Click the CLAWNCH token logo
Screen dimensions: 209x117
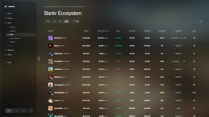point(50,61)
